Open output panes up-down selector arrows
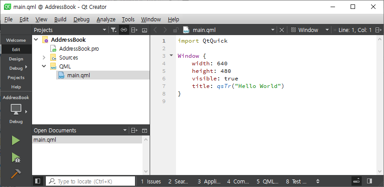Image resolution: width=384 pixels, height=187 pixels. click(318, 181)
